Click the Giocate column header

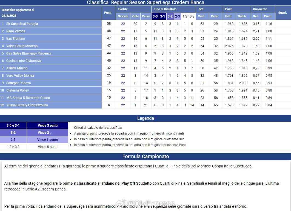[123, 16]
